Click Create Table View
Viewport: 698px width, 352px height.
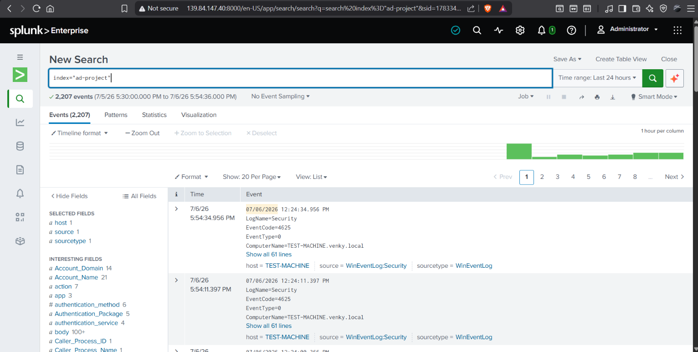tap(621, 59)
